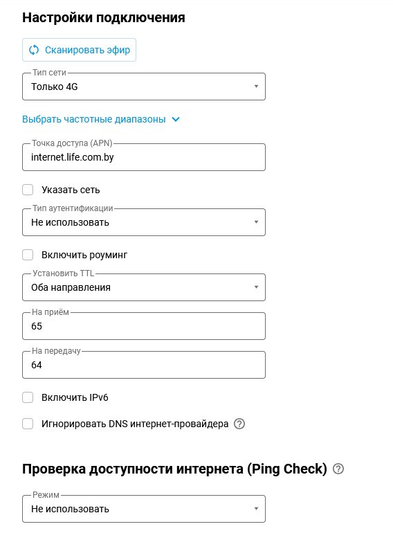Click the Тип сети dropdown arrow
The height and width of the screenshot is (549, 393).
click(256, 86)
